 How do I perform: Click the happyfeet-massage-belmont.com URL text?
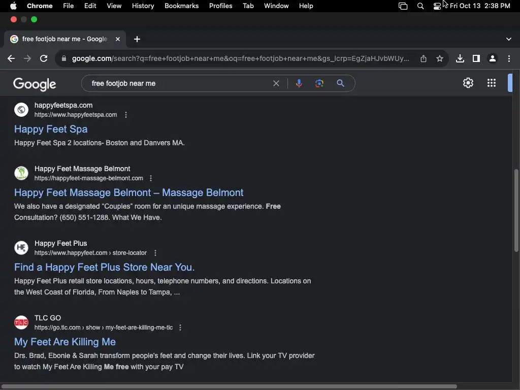(89, 178)
